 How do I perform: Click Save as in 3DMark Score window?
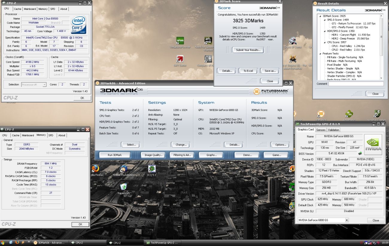pos(270,71)
